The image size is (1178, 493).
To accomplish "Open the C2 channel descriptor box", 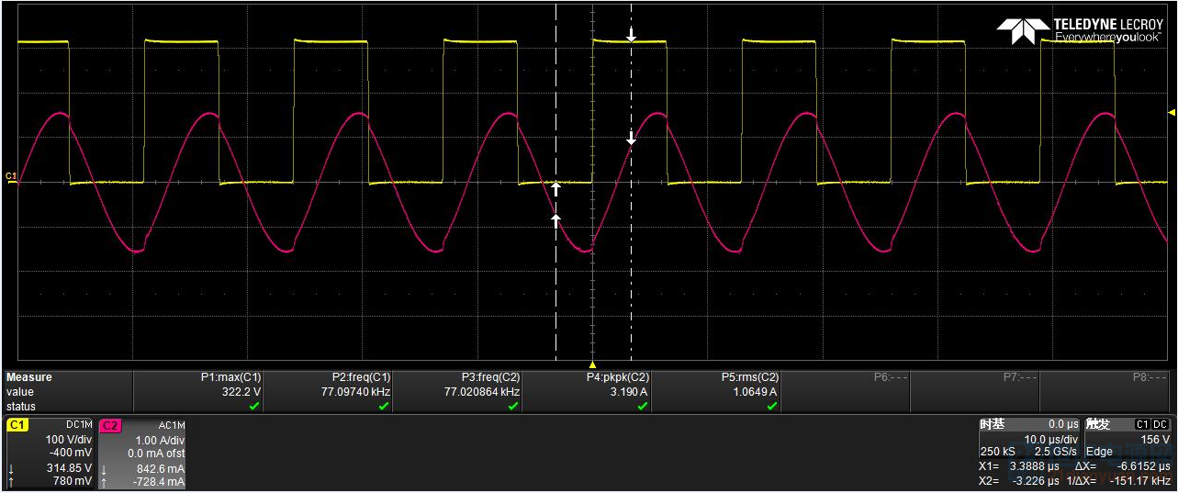I will 142,454.
